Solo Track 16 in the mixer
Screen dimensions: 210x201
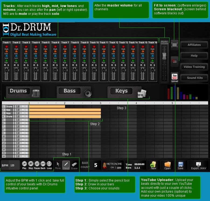pos(154,65)
